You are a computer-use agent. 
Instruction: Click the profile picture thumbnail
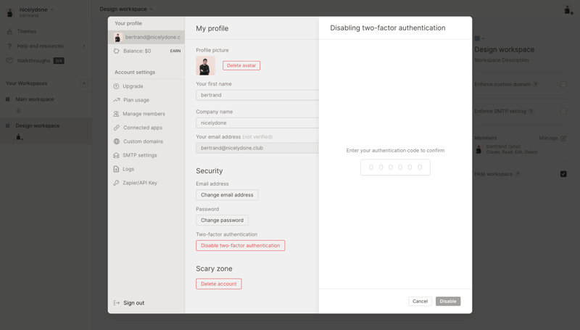click(x=205, y=66)
